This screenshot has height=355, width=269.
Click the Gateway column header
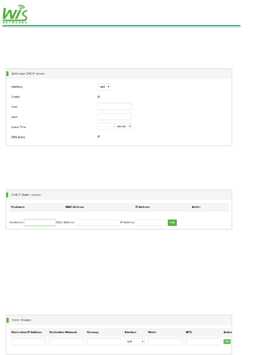pos(93,332)
